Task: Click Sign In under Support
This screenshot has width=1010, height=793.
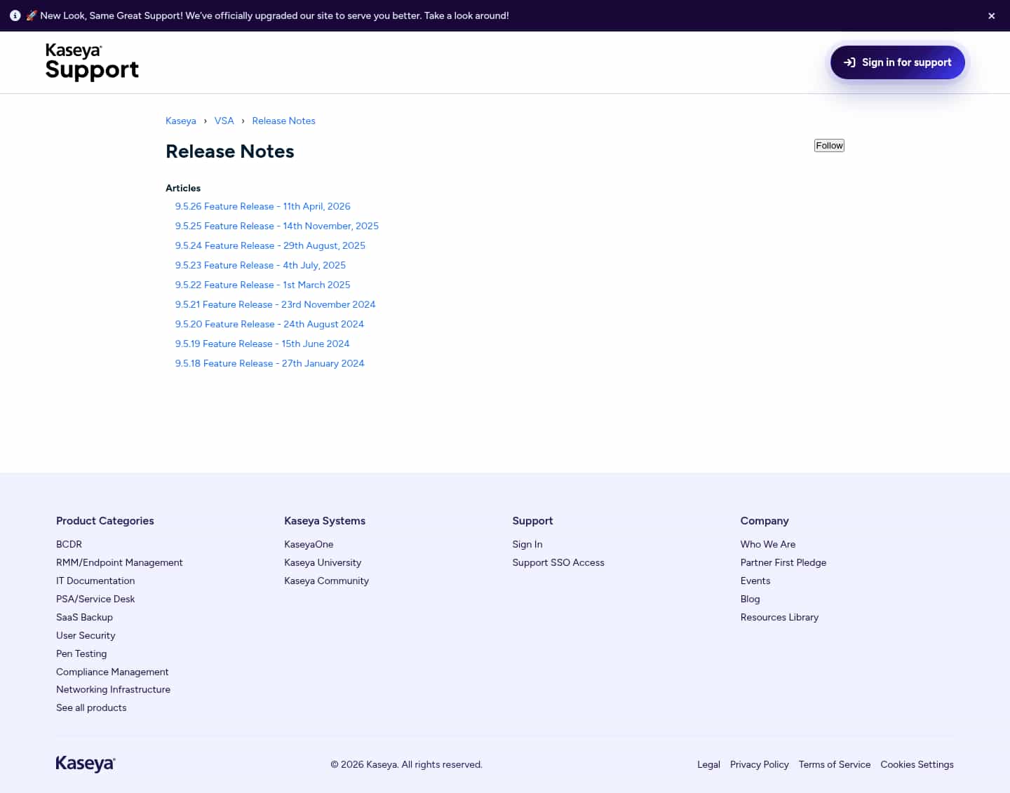Action: coord(527,544)
